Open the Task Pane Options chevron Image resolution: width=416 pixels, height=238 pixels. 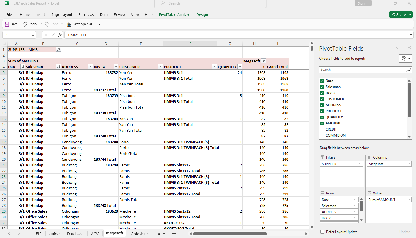coord(397,48)
